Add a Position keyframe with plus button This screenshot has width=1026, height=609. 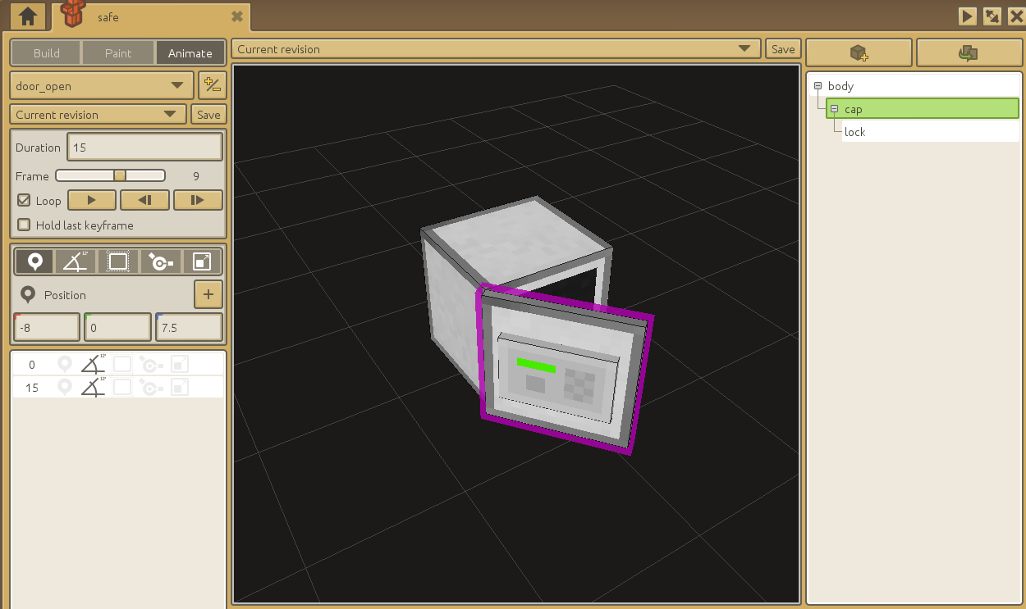click(208, 294)
